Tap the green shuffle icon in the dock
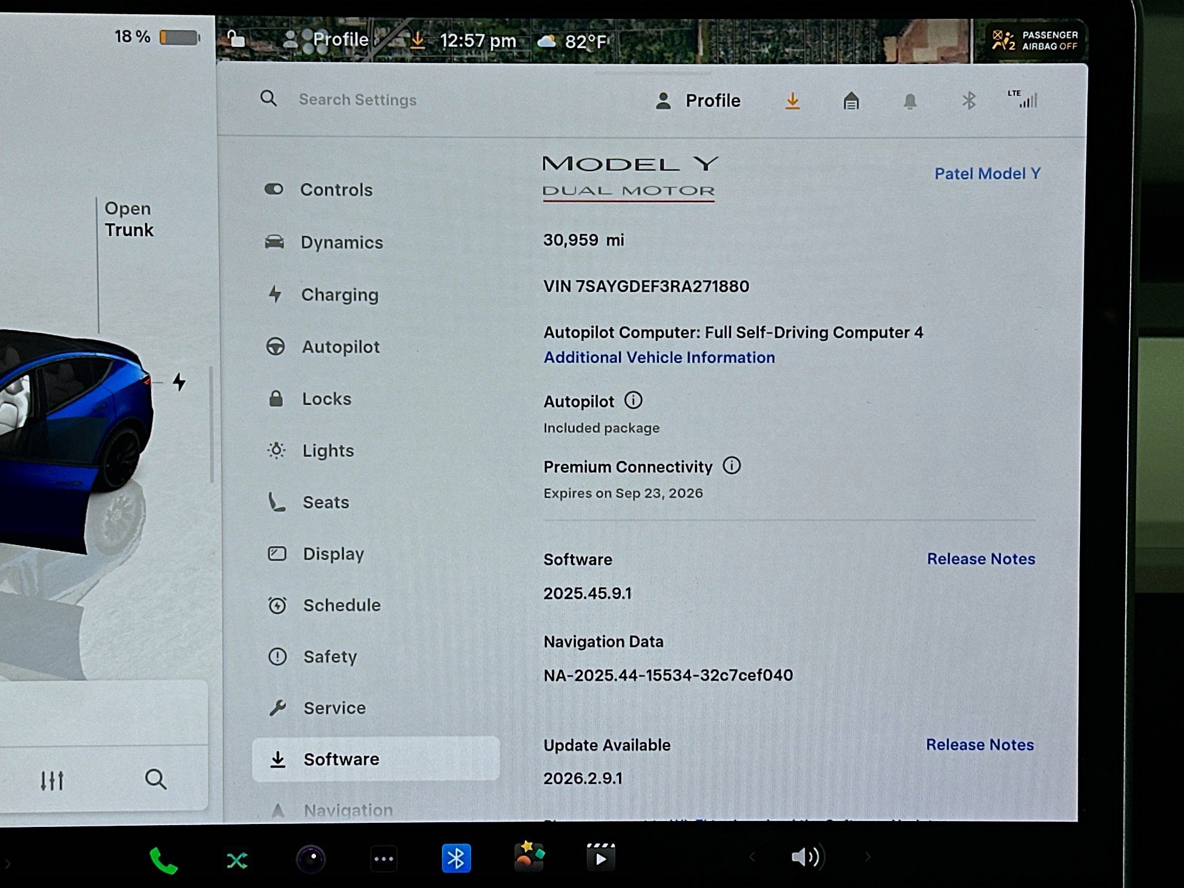The width and height of the screenshot is (1184, 888). pyautogui.click(x=237, y=861)
